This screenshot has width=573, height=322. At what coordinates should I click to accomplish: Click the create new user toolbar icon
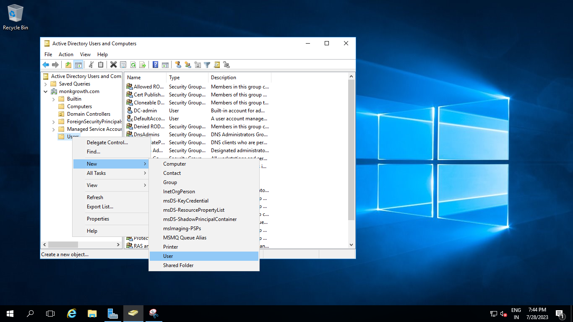coord(178,65)
